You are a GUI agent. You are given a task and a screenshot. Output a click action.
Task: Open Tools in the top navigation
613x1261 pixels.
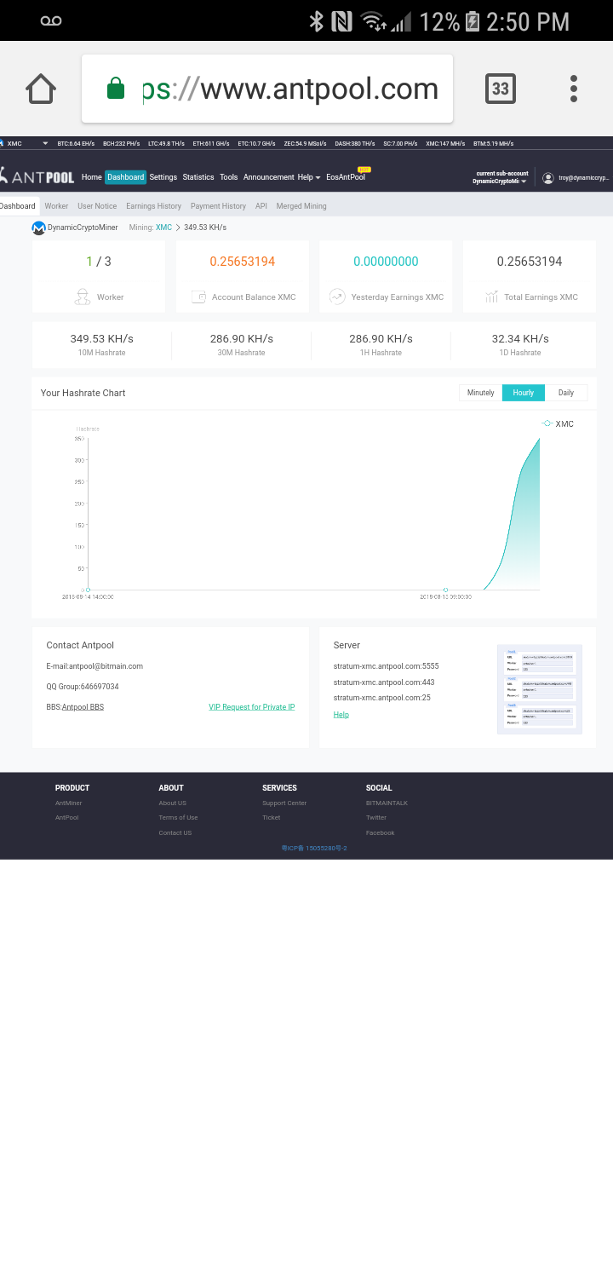(x=229, y=177)
